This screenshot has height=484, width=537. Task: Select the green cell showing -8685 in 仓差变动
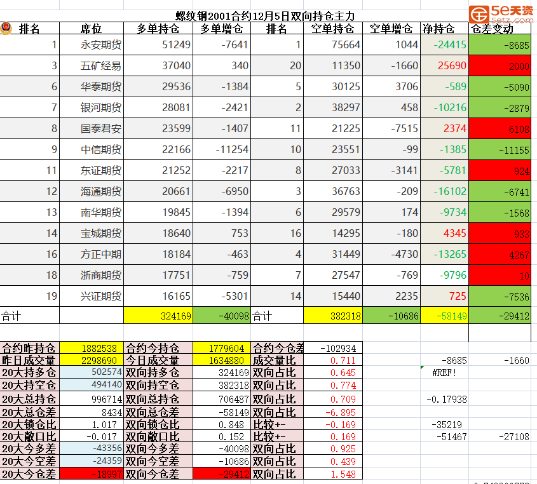(x=500, y=45)
